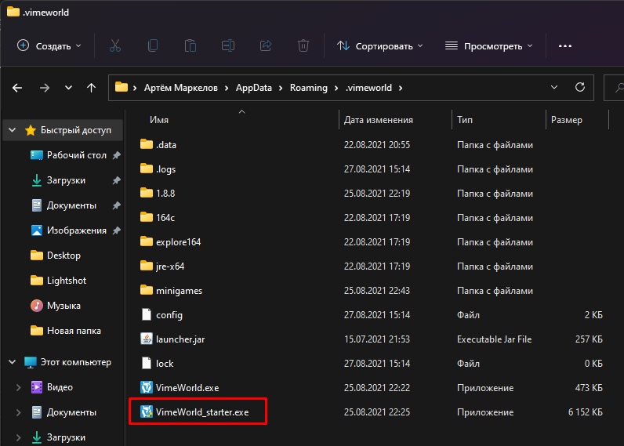
Task: Click the Share icon in toolbar
Action: coord(266,46)
